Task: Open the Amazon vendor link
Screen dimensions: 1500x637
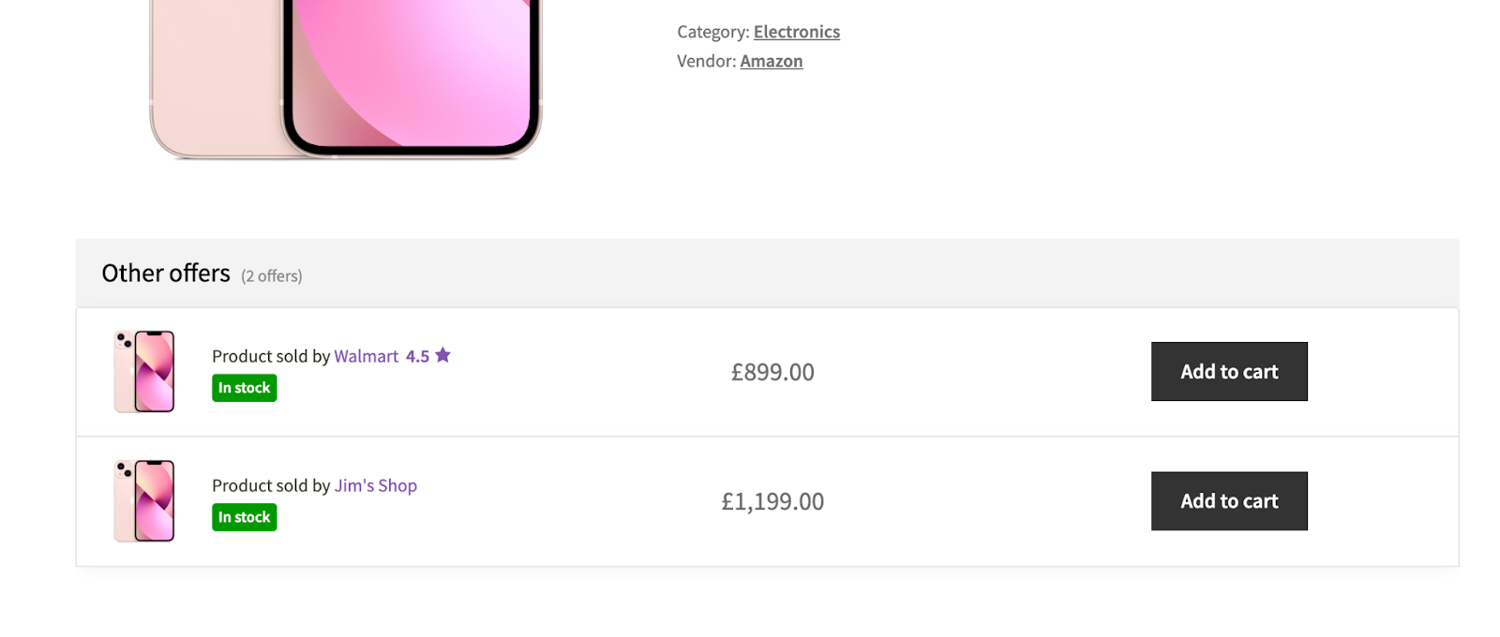Action: pos(771,61)
